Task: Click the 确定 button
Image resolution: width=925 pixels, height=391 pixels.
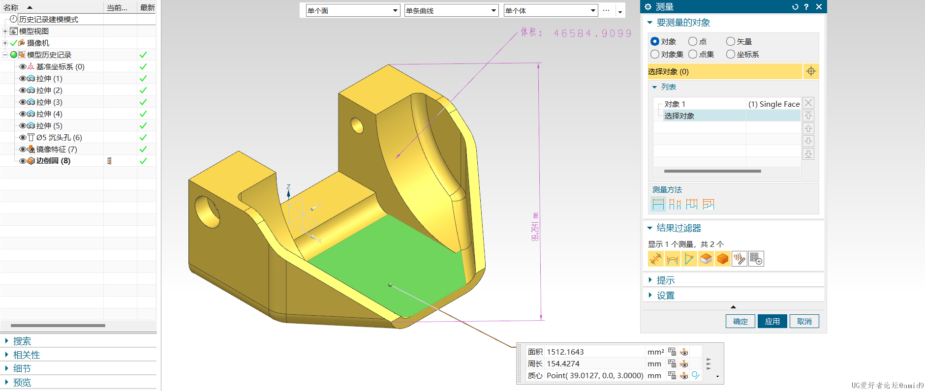Action: click(740, 321)
